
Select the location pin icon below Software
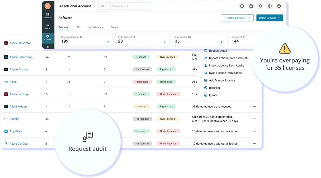pyautogui.click(x=48, y=47)
